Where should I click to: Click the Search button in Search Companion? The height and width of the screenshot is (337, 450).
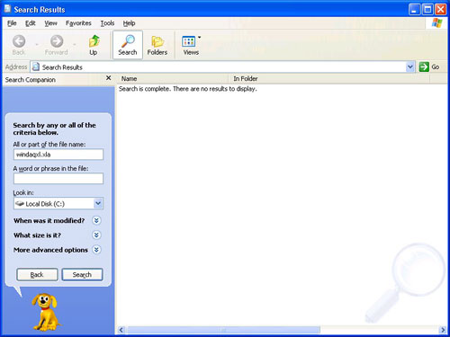82,274
